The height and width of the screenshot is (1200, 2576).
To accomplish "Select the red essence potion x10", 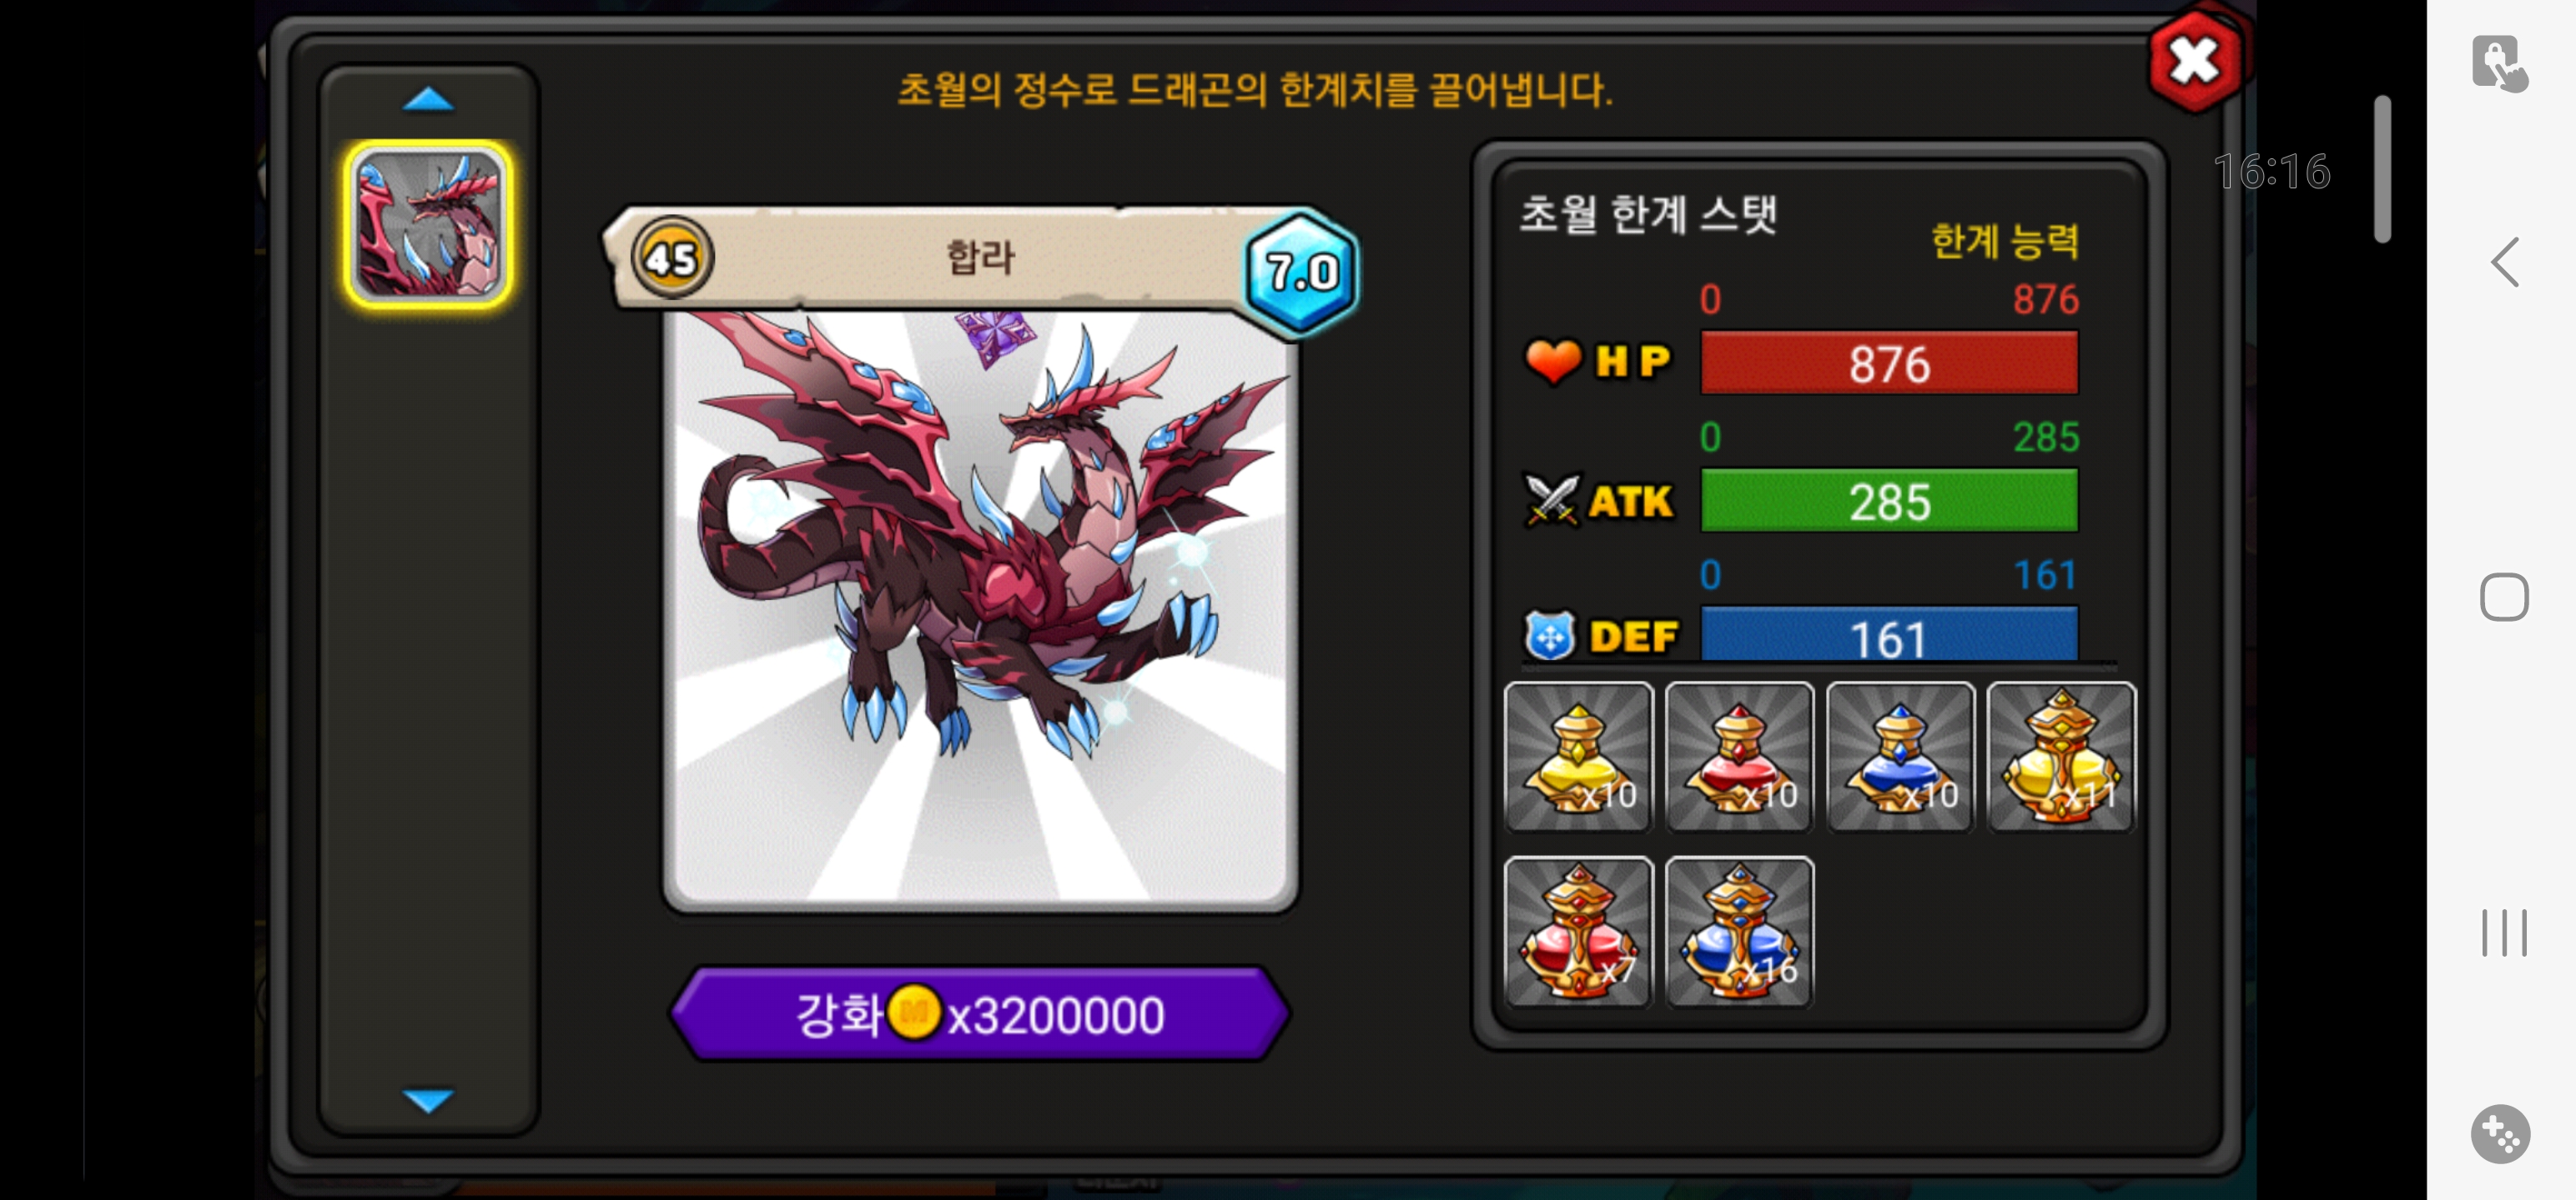I will pyautogui.click(x=1739, y=757).
